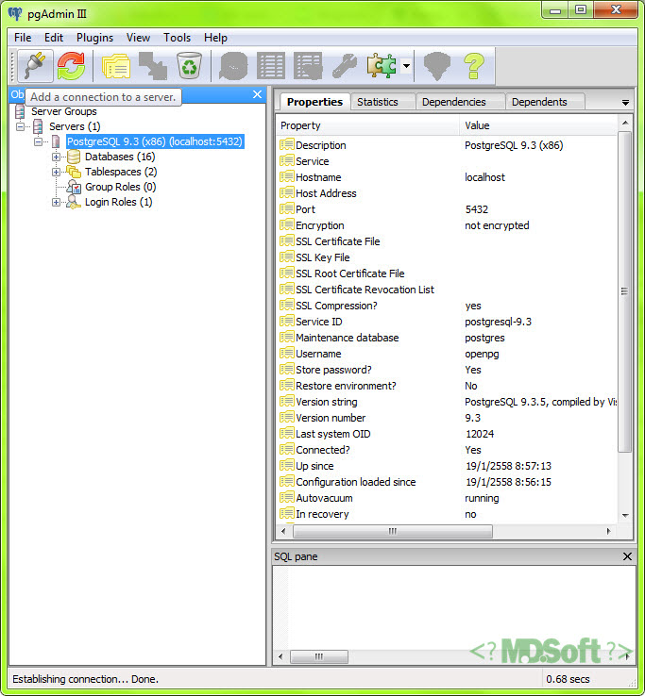Expand the Tablespaces (2) node
Viewport: 645px width, 696px height.
[x=56, y=172]
